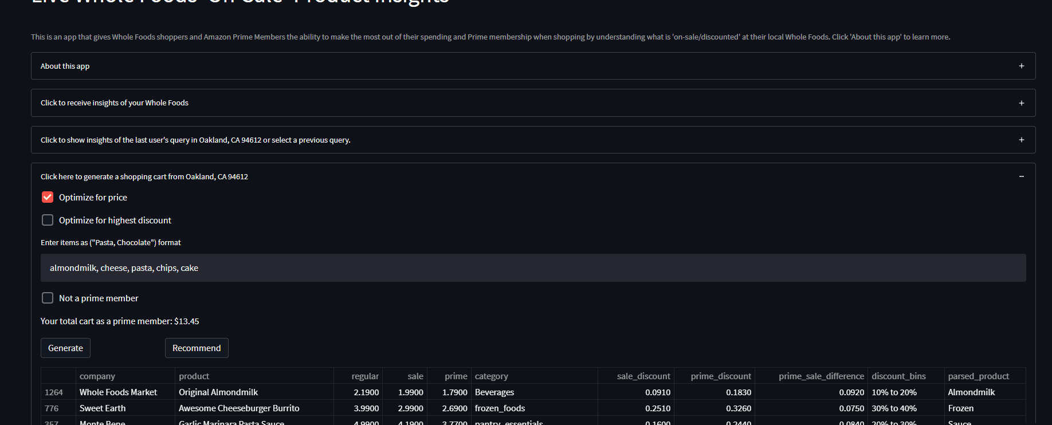
Task: Expand the last user's query insights section
Action: click(533, 140)
